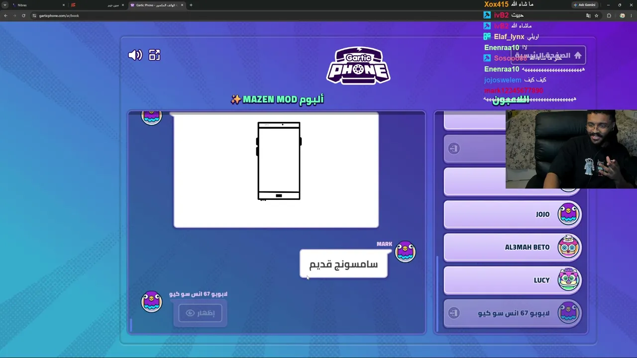Click the home icon on the main page button

point(578,56)
